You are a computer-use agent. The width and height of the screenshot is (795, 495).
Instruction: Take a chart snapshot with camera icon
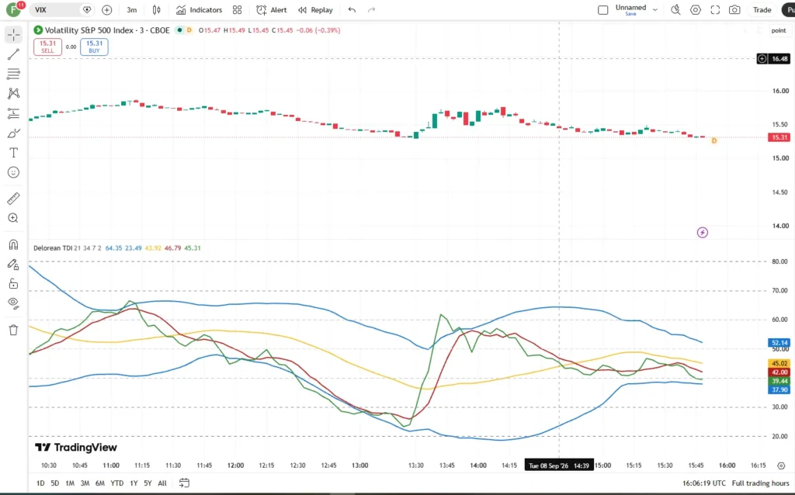pyautogui.click(x=734, y=9)
